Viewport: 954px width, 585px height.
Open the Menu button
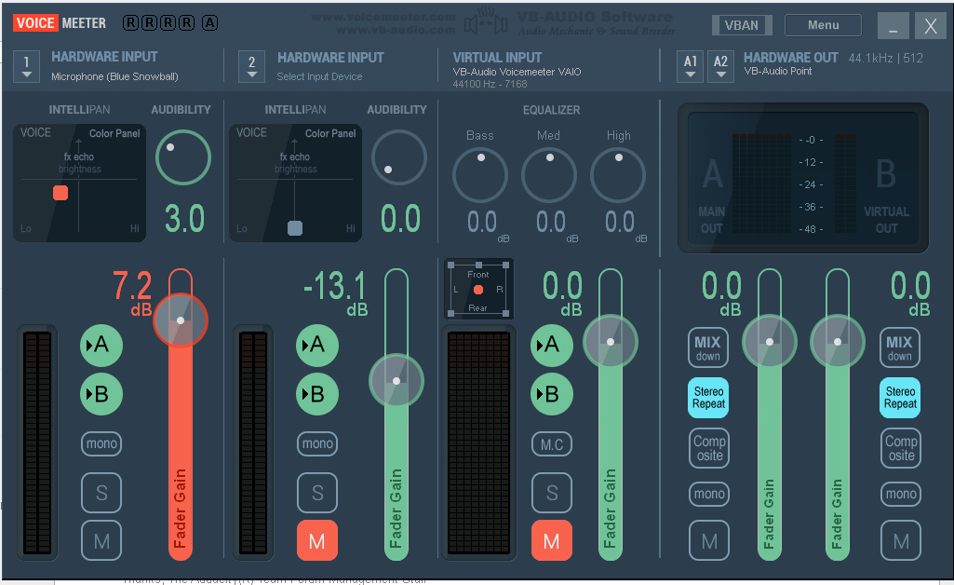[823, 25]
